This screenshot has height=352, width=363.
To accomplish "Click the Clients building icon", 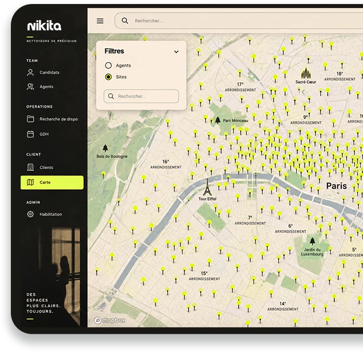I will (x=30, y=167).
